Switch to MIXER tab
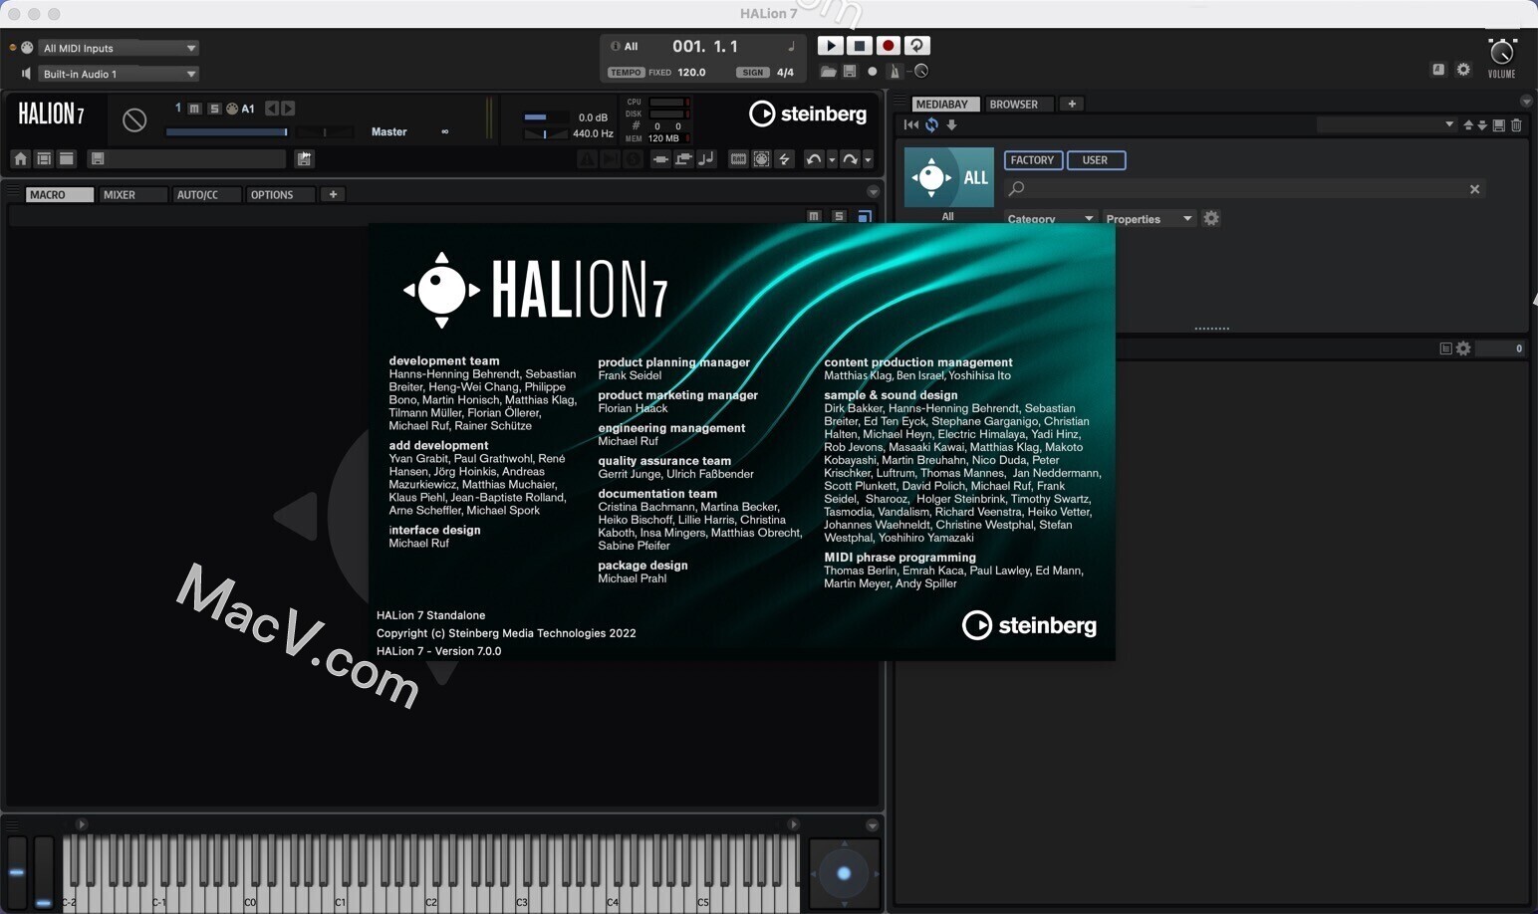The height and width of the screenshot is (914, 1538). click(x=132, y=195)
